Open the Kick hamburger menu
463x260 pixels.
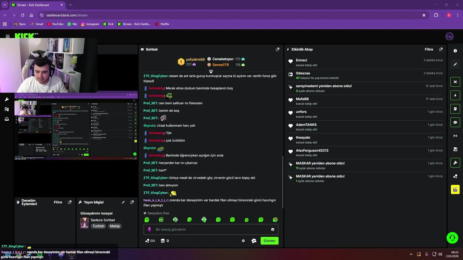click(x=8, y=36)
